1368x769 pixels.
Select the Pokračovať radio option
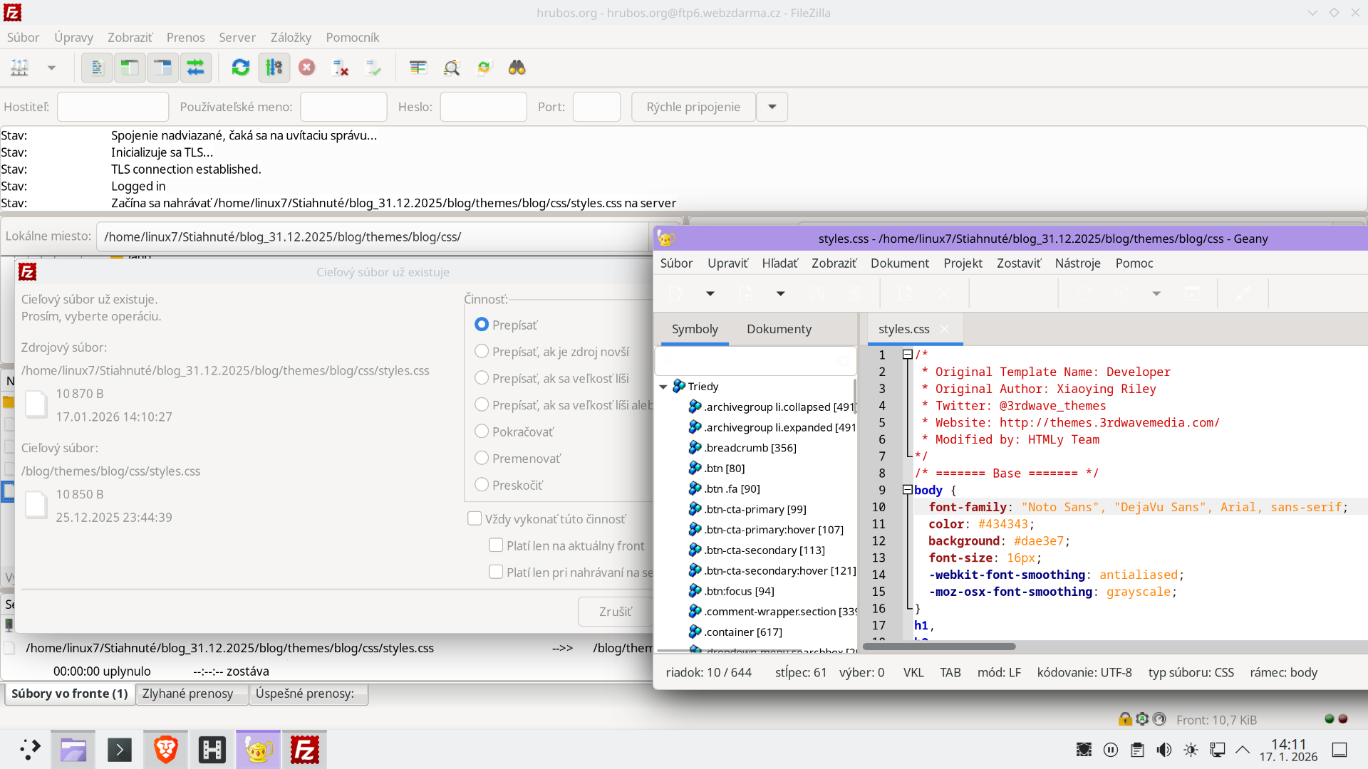tap(482, 431)
